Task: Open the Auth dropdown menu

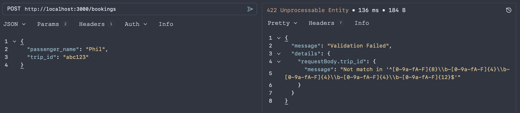Action: (x=136, y=24)
